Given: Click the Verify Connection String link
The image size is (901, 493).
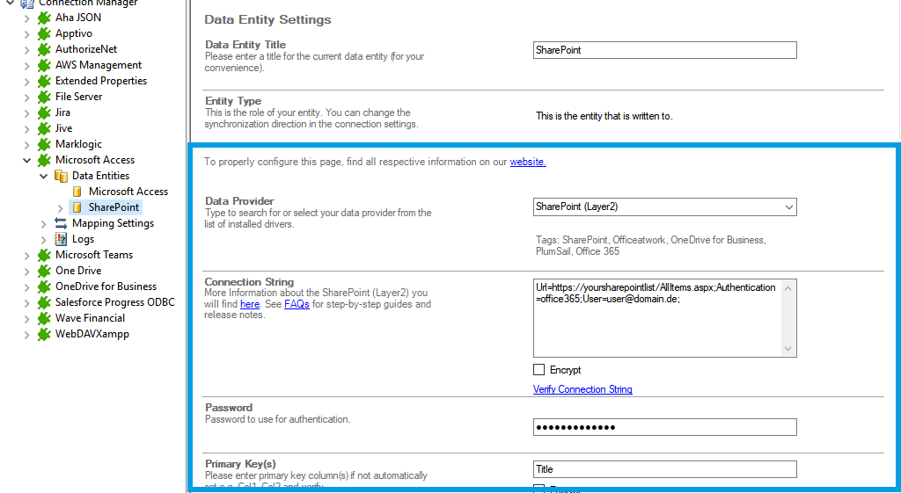Looking at the screenshot, I should [x=582, y=389].
